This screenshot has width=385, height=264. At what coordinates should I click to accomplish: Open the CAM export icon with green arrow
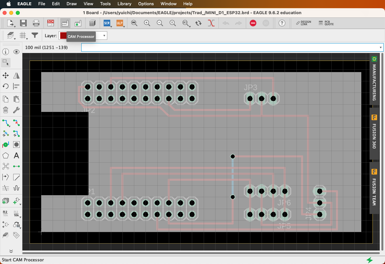pyautogui.click(x=78, y=23)
